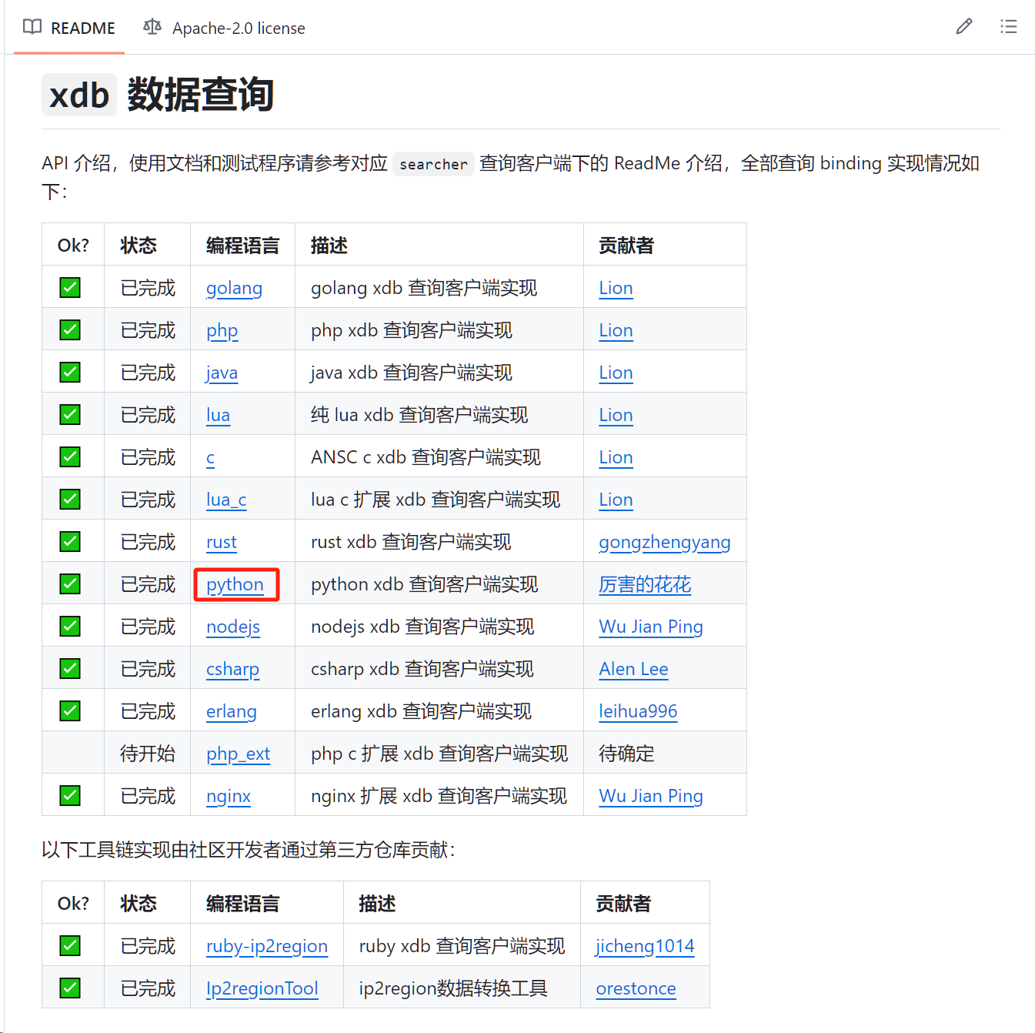Open the Ip2regionTool link
Image resolution: width=1035 pixels, height=1033 pixels.
point(262,988)
